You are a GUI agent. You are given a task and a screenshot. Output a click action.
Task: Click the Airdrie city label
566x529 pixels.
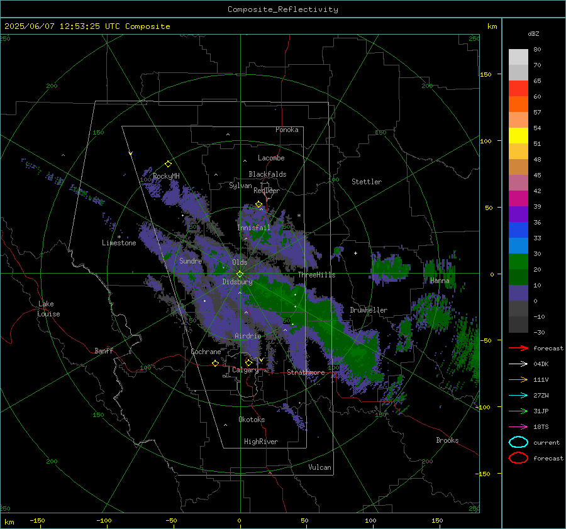(x=248, y=336)
